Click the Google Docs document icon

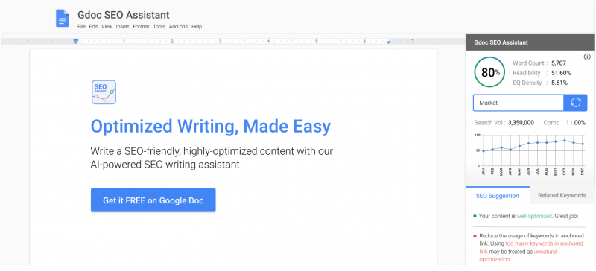pos(63,19)
